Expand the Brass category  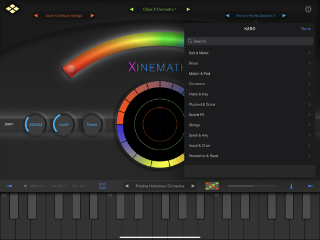250,63
